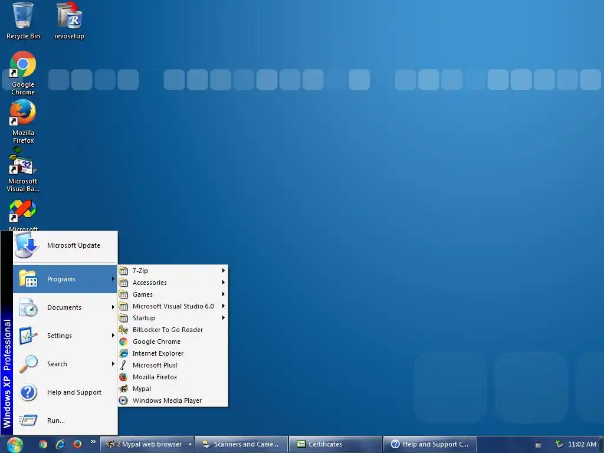Screen dimensions: 604x453
Task: Click the 11:02 AM clock
Action: [582, 444]
